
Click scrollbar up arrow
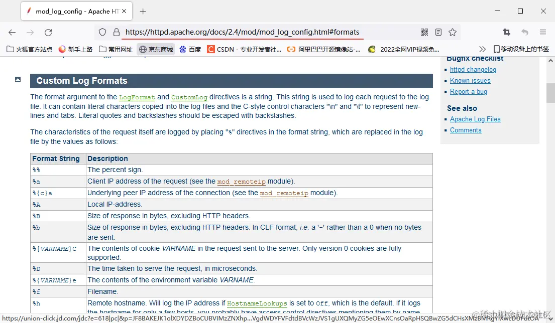550,61
